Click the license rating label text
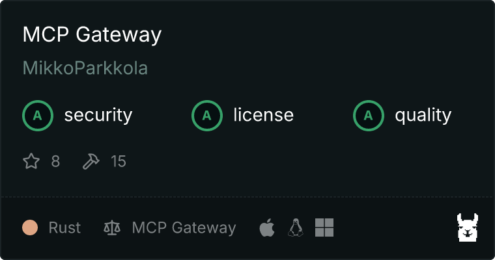Screen dimensions: 495x260 (x=264, y=114)
